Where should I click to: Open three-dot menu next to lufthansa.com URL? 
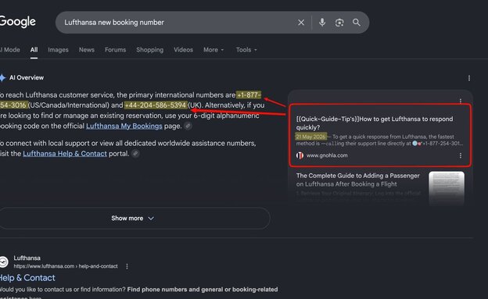coord(127,266)
